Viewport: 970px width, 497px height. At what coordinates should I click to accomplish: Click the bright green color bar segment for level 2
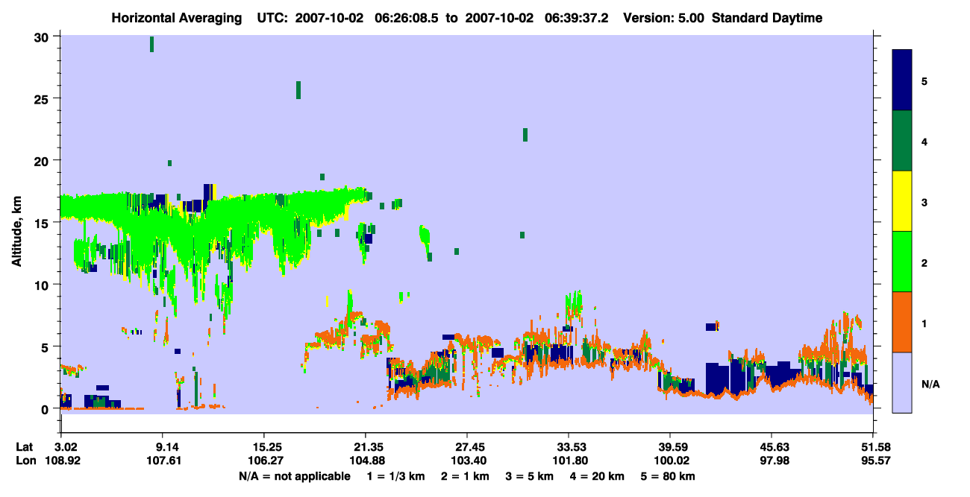pos(902,262)
